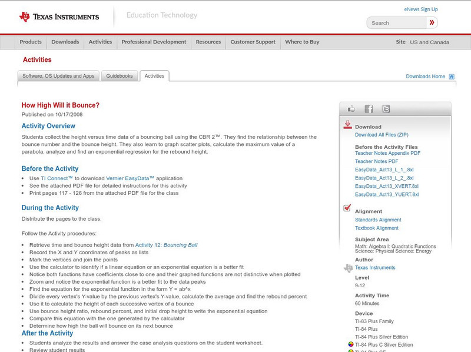Click the TI-83 Plus Family device entry
This screenshot has width=471, height=352.
pos(374,321)
